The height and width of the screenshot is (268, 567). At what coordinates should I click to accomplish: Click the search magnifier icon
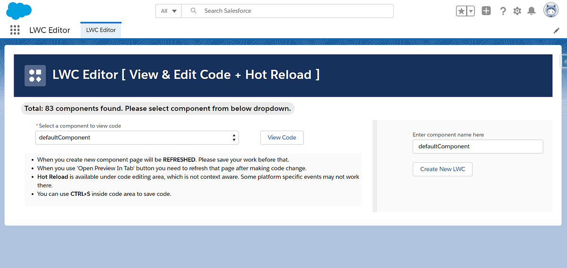click(193, 11)
